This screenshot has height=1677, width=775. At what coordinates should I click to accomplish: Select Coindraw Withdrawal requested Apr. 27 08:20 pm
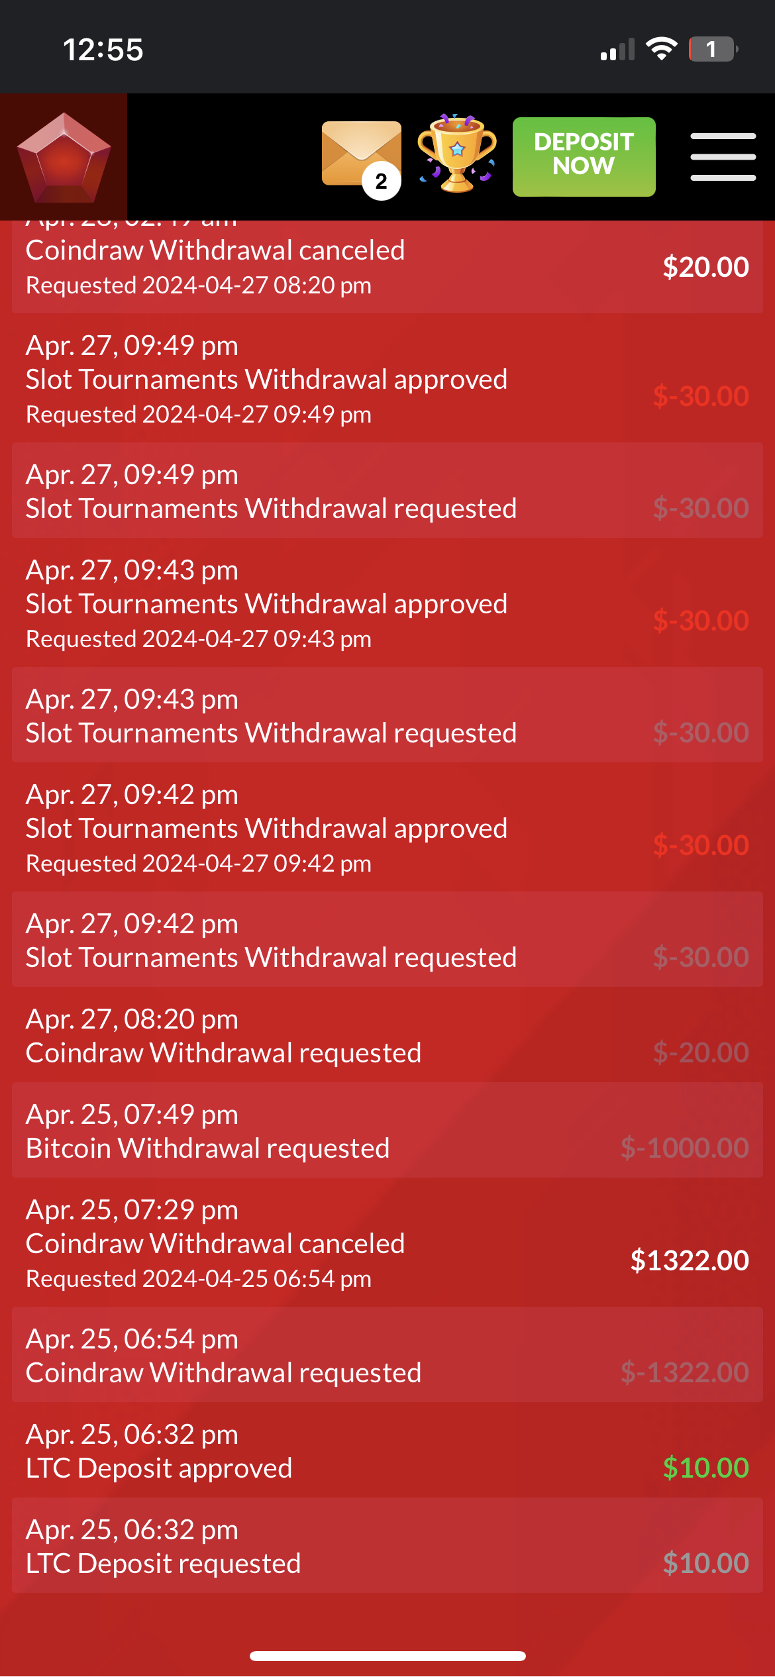point(387,1035)
